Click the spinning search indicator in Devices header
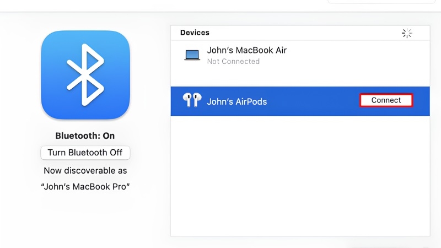The image size is (441, 248). (x=407, y=33)
